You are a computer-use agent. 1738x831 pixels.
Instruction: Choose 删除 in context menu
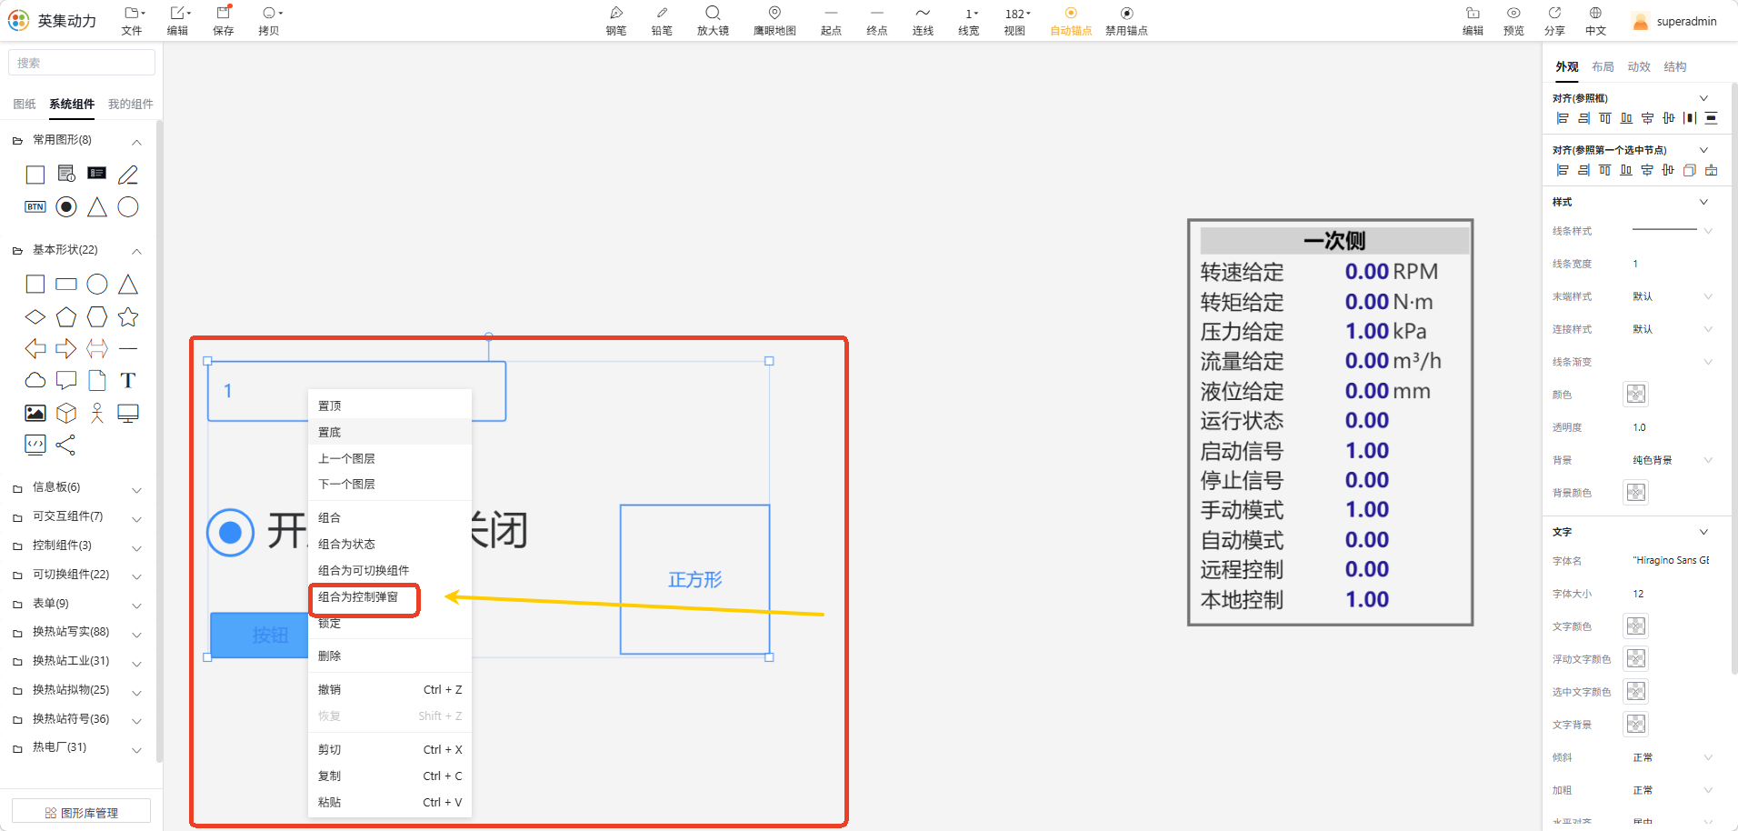click(390, 656)
